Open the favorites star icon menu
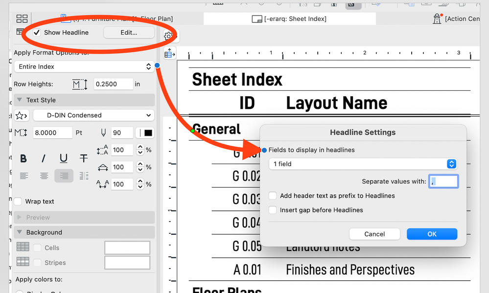The image size is (489, 293). click(x=21, y=116)
